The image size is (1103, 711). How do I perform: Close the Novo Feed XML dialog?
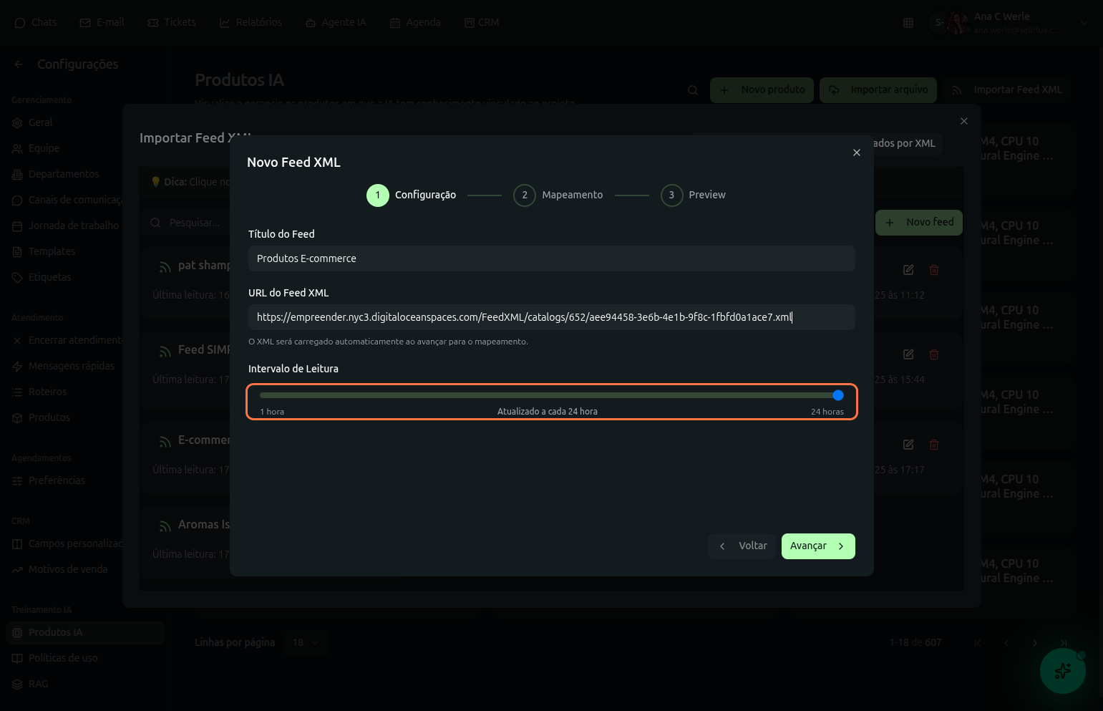(856, 153)
